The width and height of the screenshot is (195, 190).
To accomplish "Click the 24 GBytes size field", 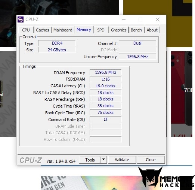I will pos(57,50).
